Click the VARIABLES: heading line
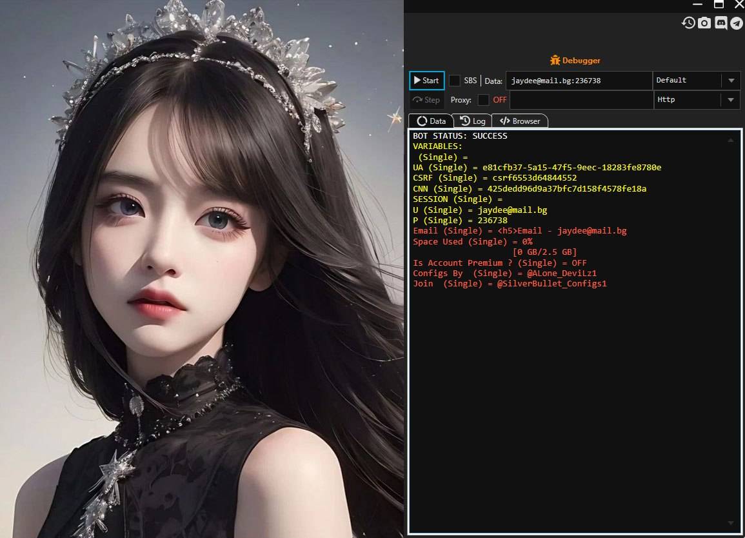The height and width of the screenshot is (538, 745). pyautogui.click(x=437, y=146)
